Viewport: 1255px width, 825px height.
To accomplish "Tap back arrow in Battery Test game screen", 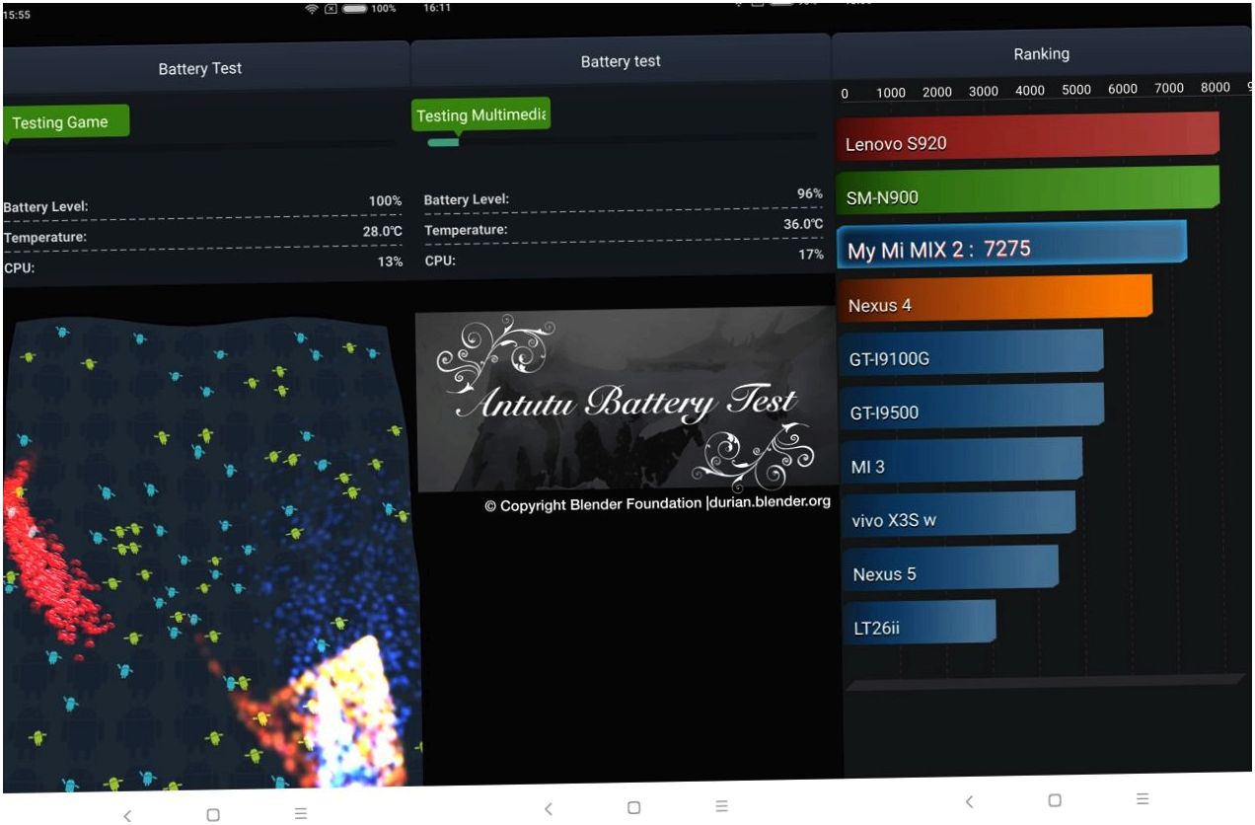I will coord(127,815).
